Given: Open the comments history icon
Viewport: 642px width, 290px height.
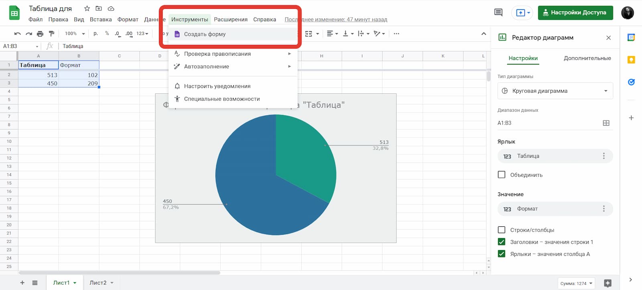Looking at the screenshot, I should (498, 12).
